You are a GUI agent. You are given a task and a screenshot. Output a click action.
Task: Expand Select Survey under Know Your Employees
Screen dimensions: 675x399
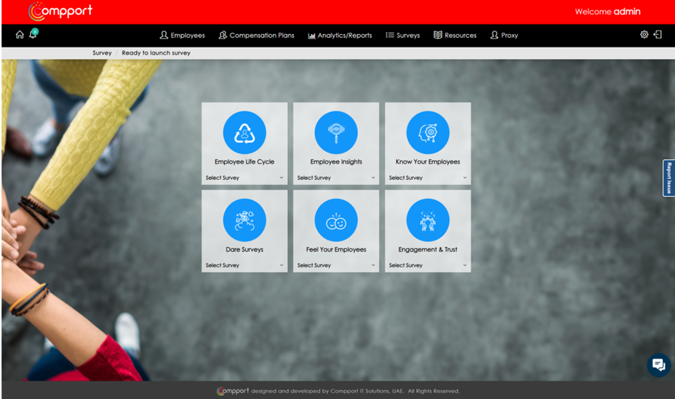pyautogui.click(x=428, y=177)
